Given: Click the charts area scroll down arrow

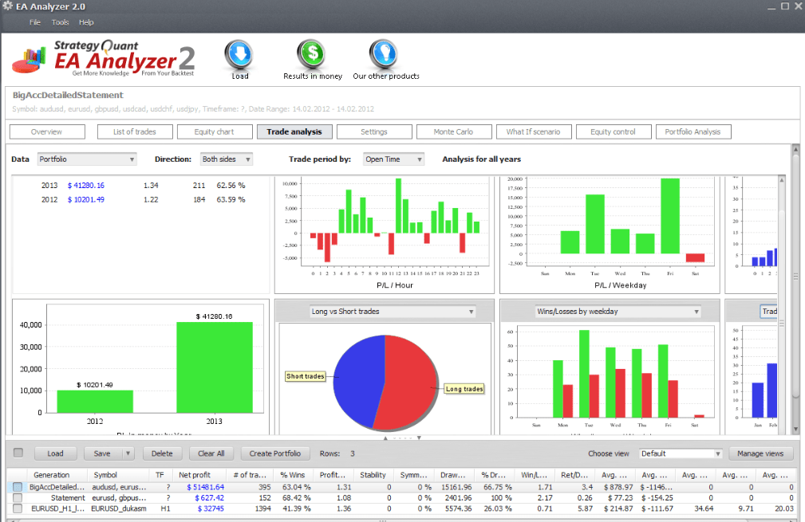Looking at the screenshot, I should [x=795, y=430].
